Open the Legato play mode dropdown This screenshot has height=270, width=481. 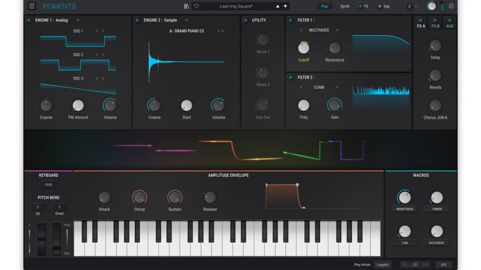(x=383, y=264)
